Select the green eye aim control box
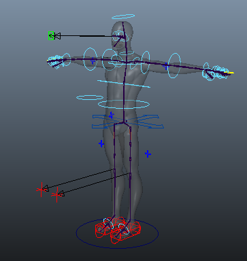Screen dimensions: 247x261 51,36
